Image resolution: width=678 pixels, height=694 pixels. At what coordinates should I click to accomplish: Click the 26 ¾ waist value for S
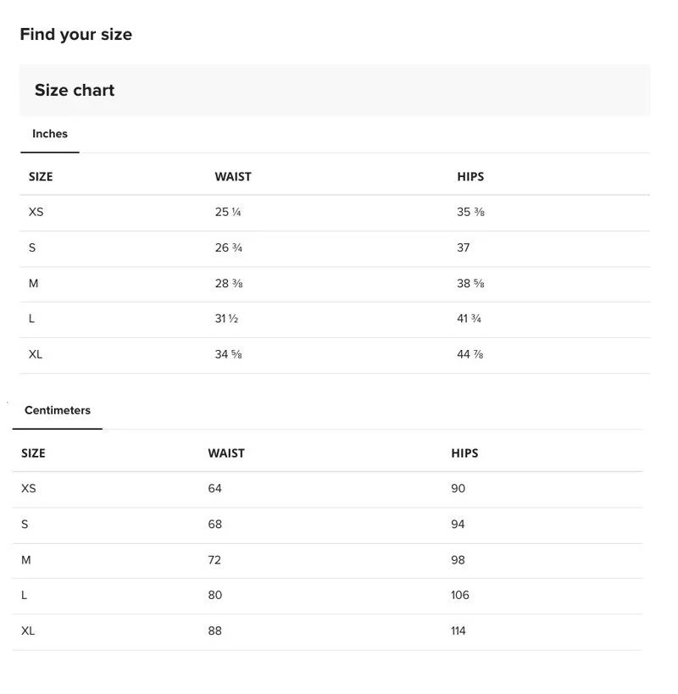click(228, 247)
